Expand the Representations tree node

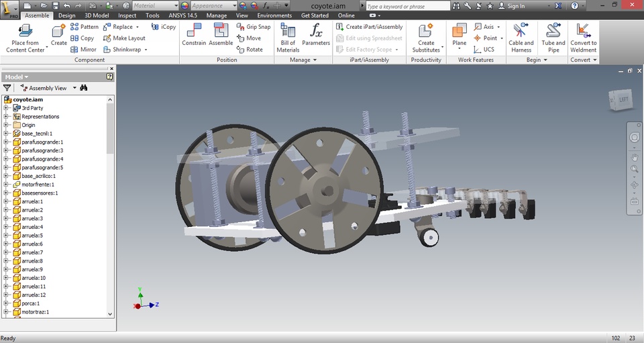(6, 117)
